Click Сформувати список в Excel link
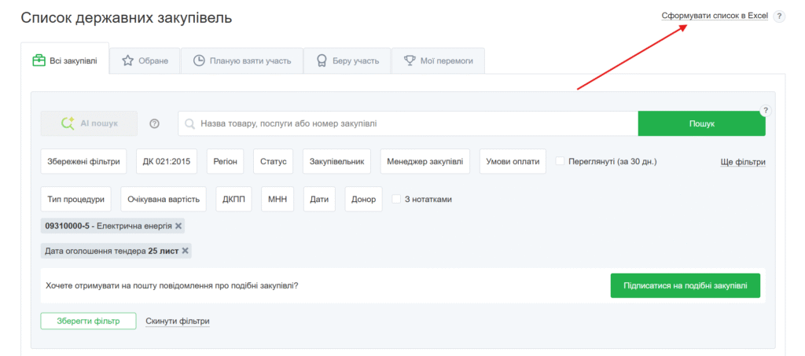 coord(714,16)
